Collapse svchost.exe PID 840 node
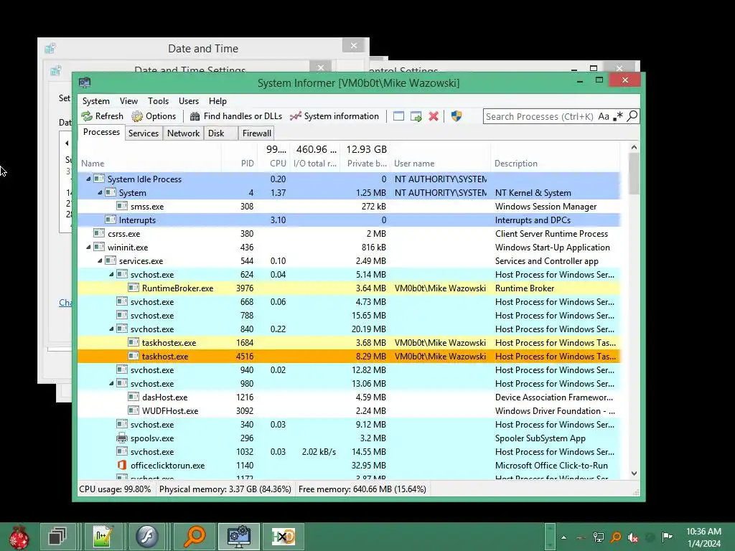 pos(111,329)
